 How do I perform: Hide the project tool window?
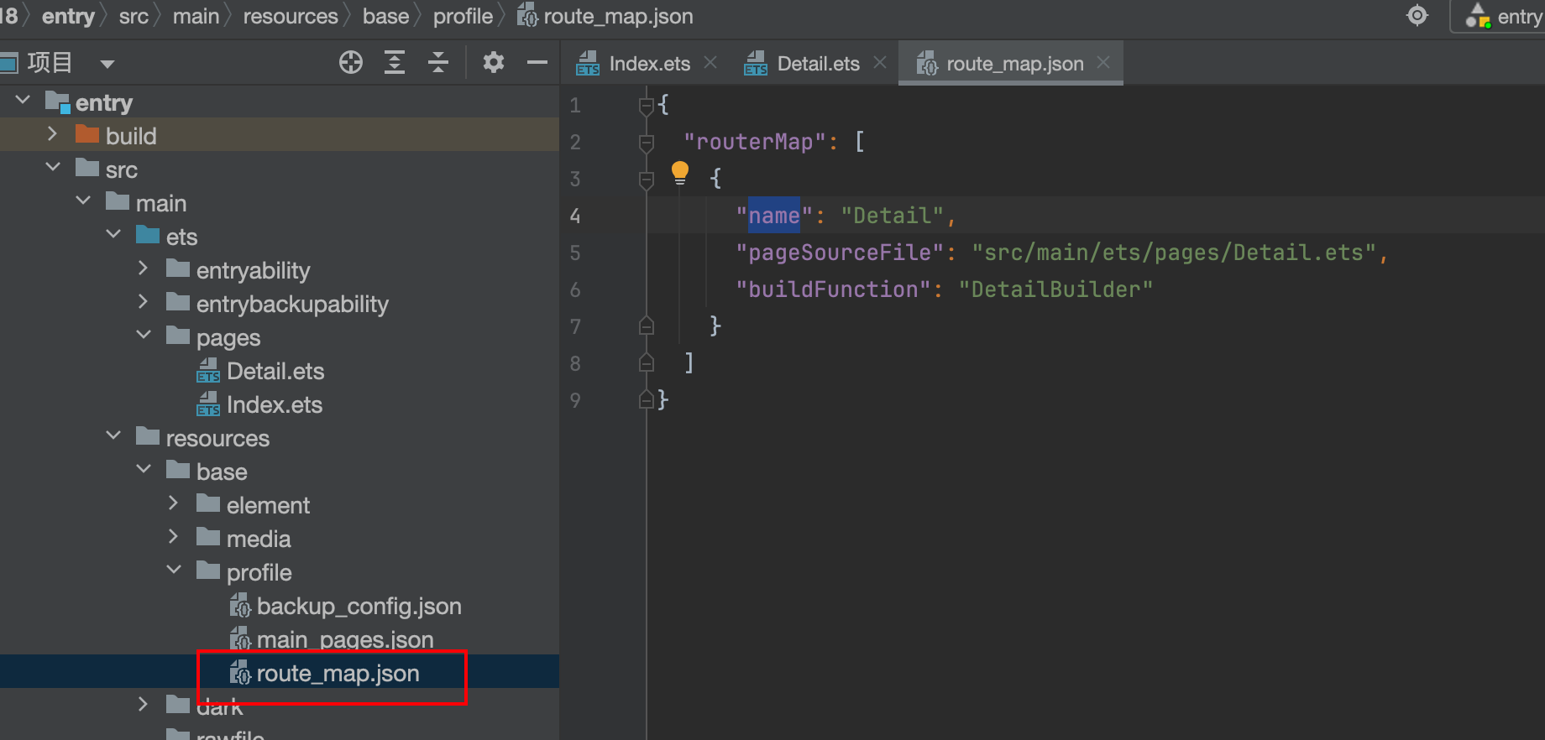pos(537,63)
